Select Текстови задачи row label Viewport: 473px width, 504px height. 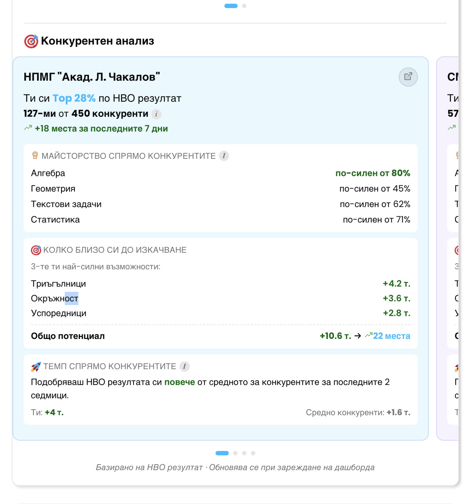coord(66,204)
